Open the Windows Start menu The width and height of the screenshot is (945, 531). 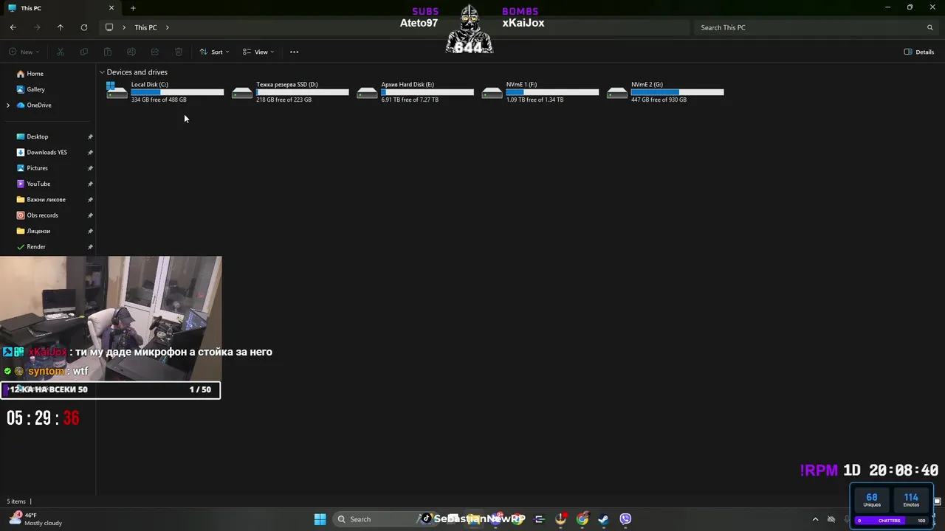[320, 519]
